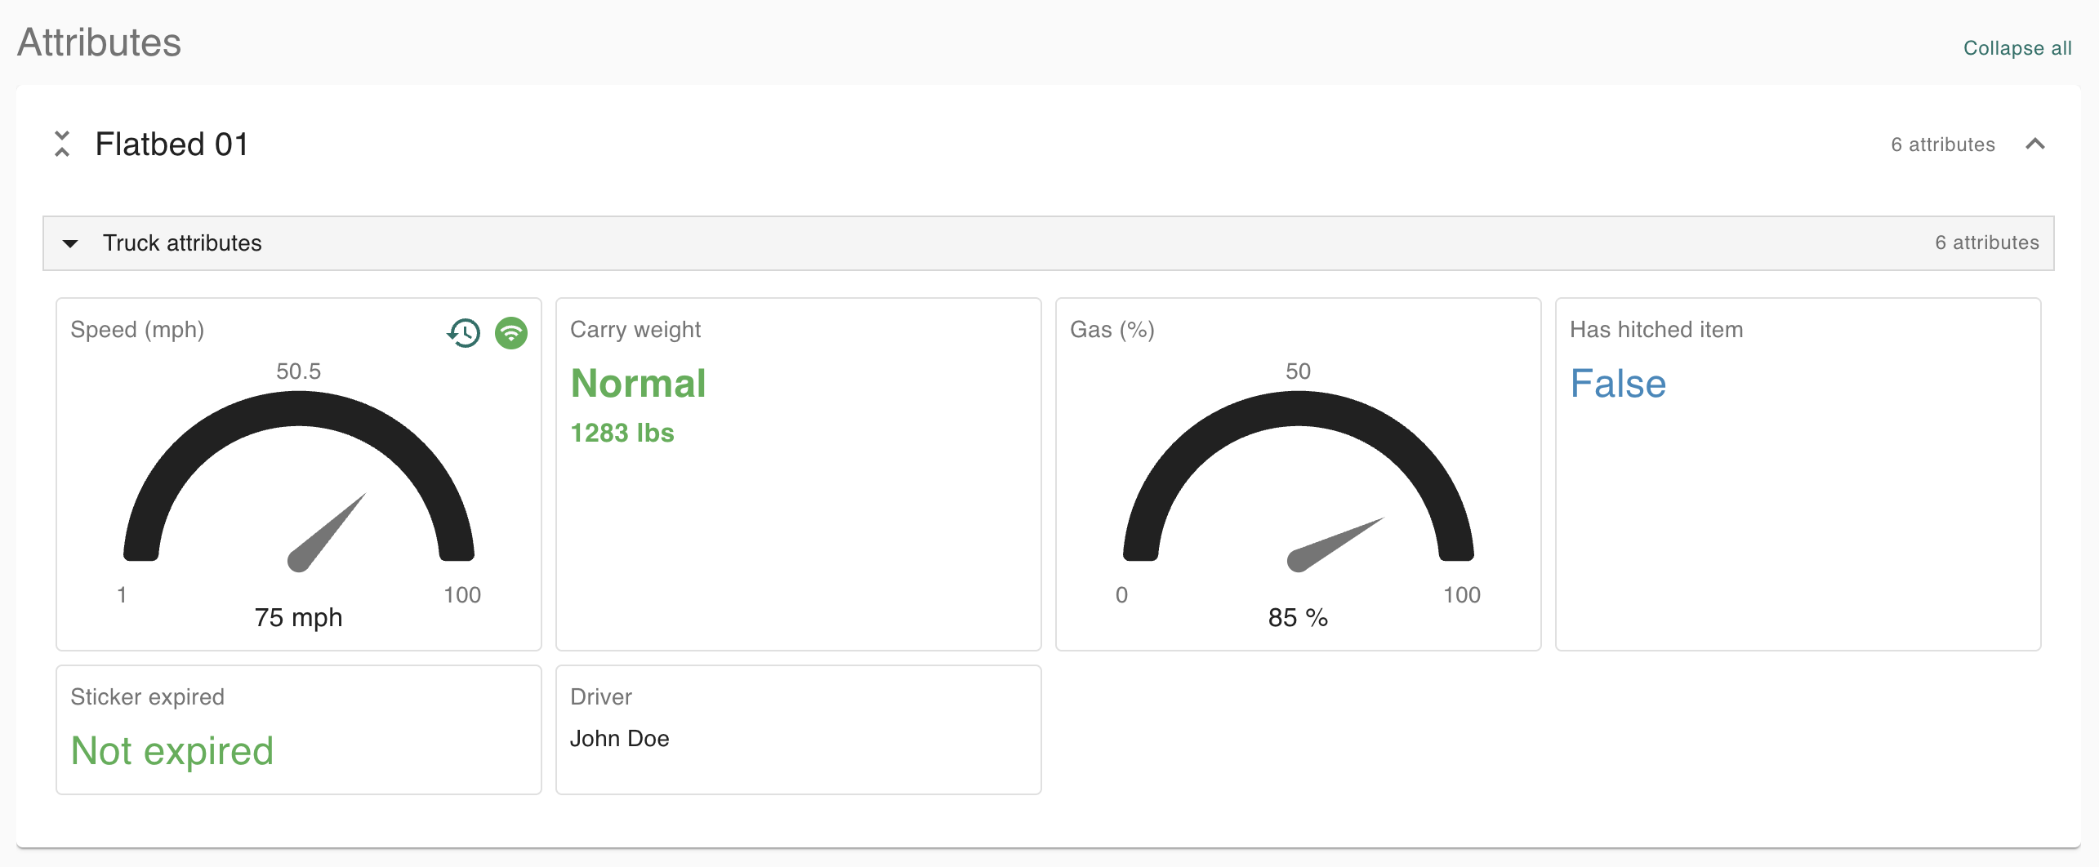This screenshot has height=867, width=2099.
Task: Click the Has hitched item False value
Action: [1617, 384]
